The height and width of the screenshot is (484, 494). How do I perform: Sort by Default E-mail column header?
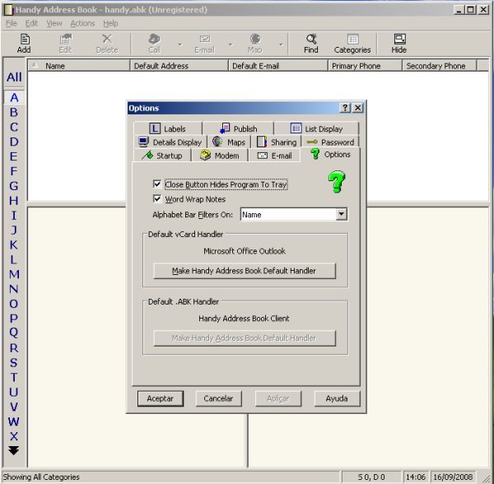point(278,66)
